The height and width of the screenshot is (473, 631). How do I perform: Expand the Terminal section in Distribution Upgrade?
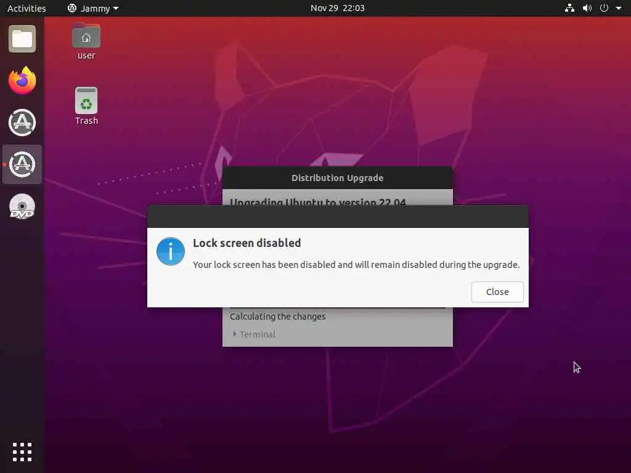254,334
